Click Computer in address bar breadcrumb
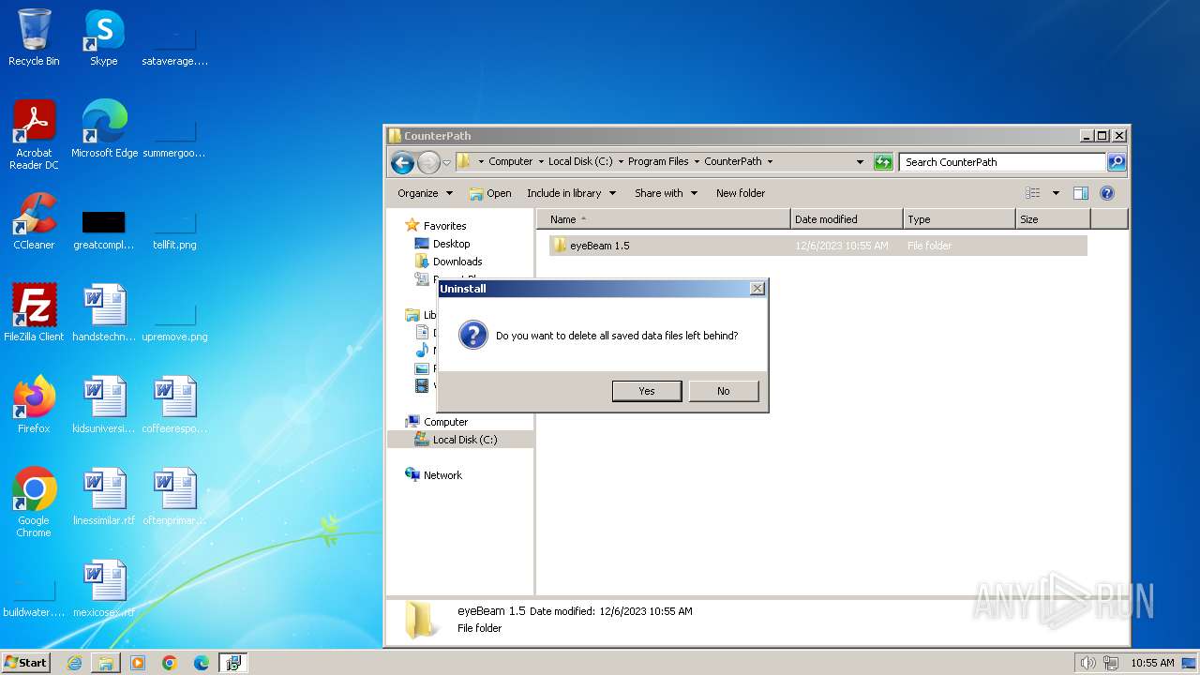Viewport: 1200px width, 675px height. (x=510, y=161)
